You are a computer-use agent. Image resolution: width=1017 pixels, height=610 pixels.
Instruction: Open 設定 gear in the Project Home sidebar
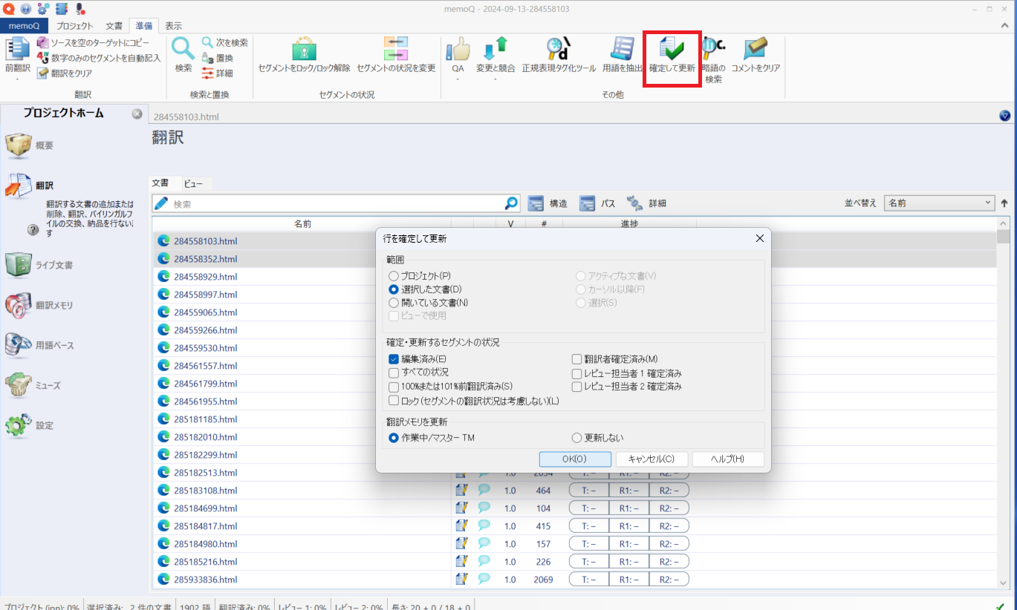(30, 425)
